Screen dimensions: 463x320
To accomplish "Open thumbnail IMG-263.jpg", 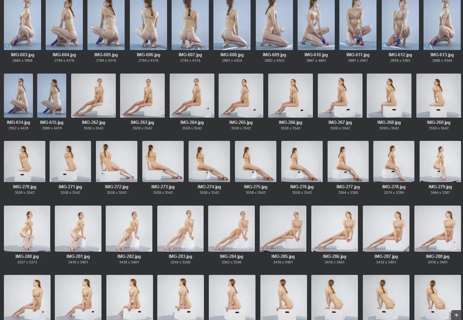I will pos(142,95).
